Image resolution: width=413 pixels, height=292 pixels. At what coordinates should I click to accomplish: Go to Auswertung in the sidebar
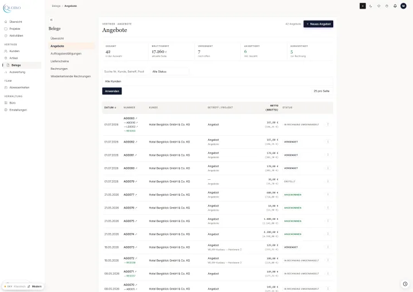pyautogui.click(x=17, y=72)
